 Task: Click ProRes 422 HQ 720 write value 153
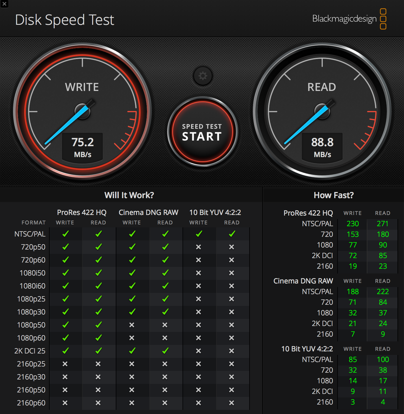[x=353, y=234]
